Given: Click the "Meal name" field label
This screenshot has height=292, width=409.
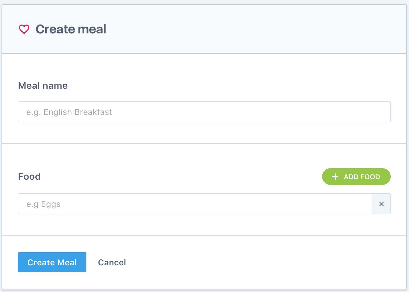Looking at the screenshot, I should (x=43, y=86).
